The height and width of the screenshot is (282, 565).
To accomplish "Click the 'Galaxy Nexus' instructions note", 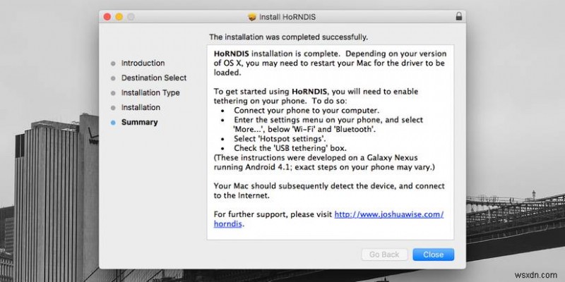I will (324, 163).
